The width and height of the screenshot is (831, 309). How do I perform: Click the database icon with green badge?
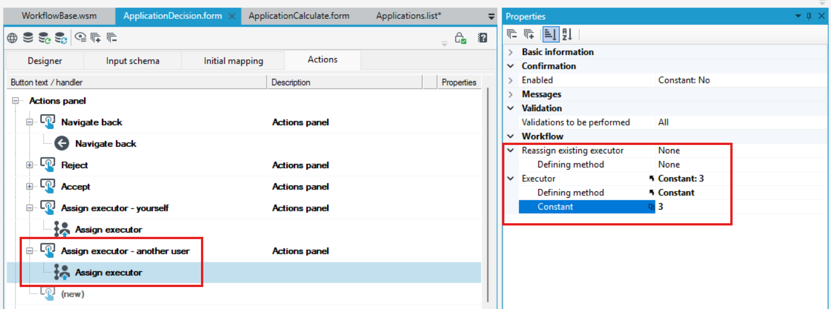(x=44, y=38)
